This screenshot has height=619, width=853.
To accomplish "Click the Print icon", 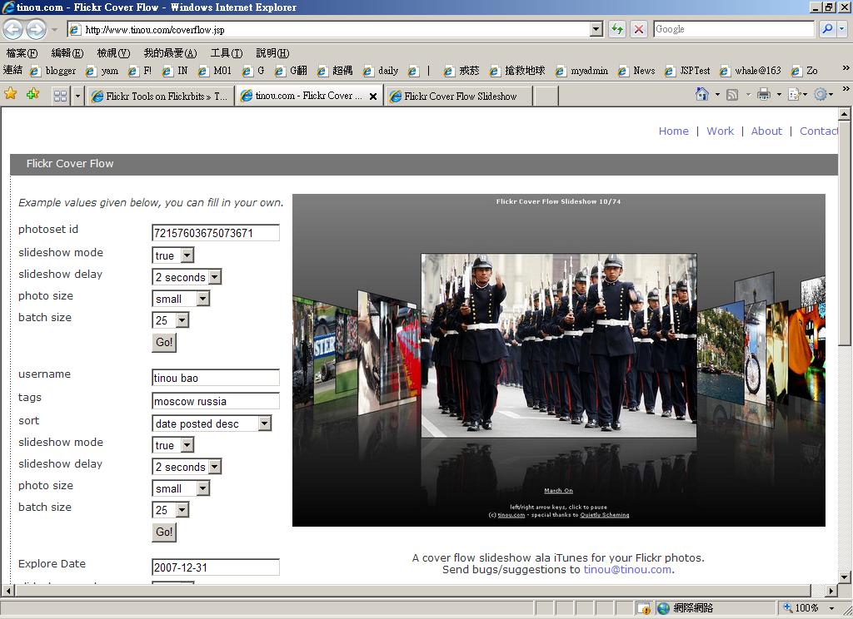I will [x=764, y=95].
